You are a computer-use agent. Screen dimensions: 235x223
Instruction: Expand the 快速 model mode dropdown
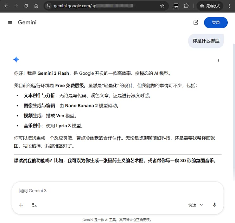coord(195,205)
